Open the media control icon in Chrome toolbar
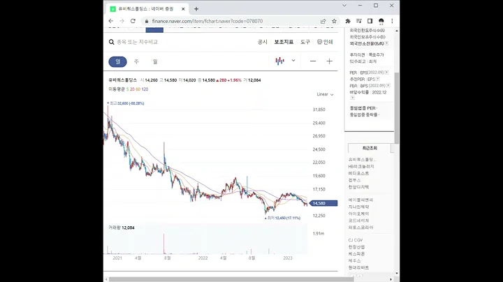 coord(359,21)
